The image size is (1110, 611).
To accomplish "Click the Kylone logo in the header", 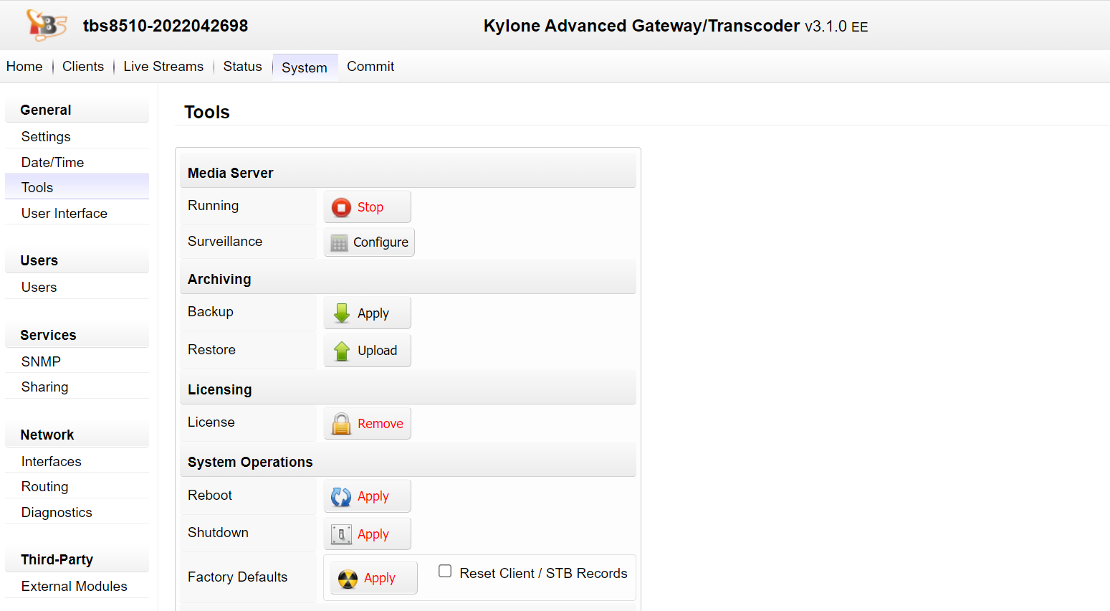I will coord(46,25).
